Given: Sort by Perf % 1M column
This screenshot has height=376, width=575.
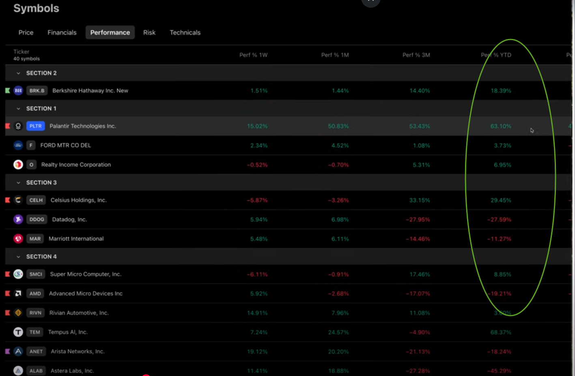Looking at the screenshot, I should tap(335, 55).
